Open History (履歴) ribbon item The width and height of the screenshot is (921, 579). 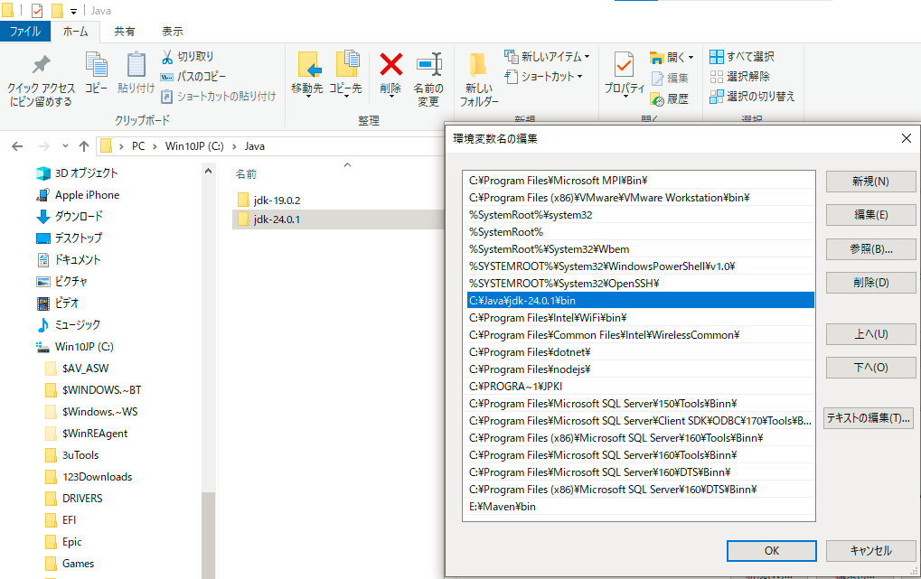[x=671, y=98]
